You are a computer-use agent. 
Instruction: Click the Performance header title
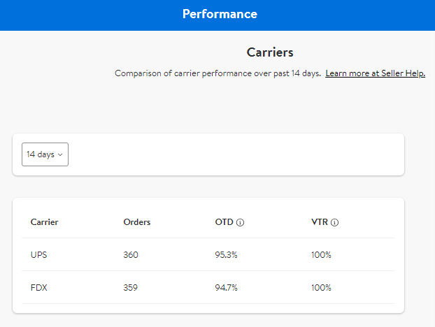point(220,14)
